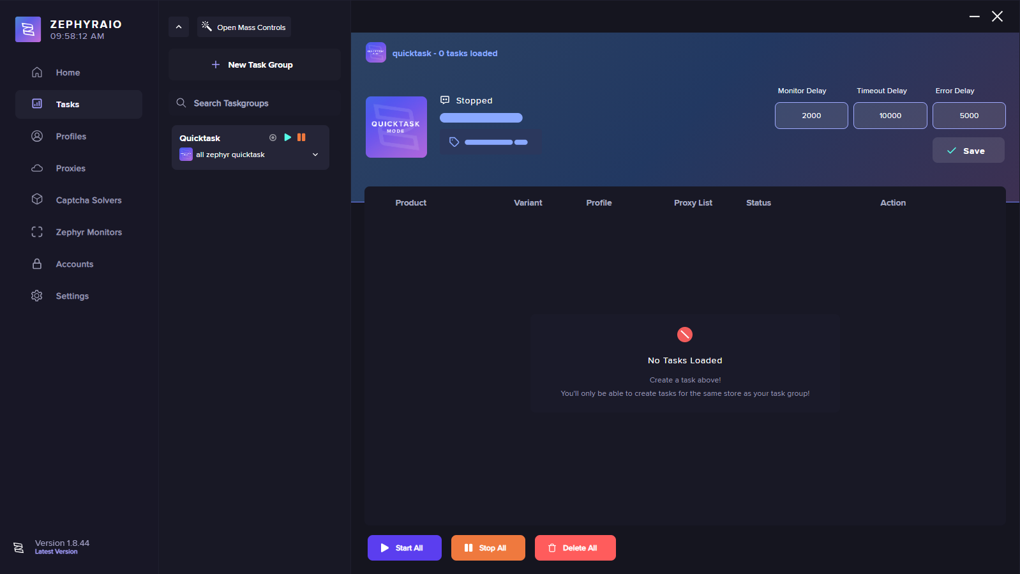Viewport: 1020px width, 574px height.
Task: Click the green play icon on Quicktask
Action: (288, 137)
